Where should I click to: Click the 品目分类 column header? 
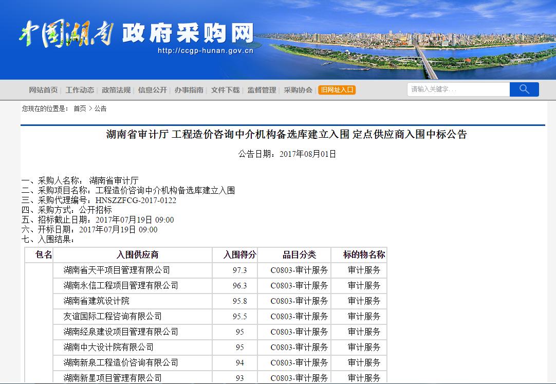[299, 255]
